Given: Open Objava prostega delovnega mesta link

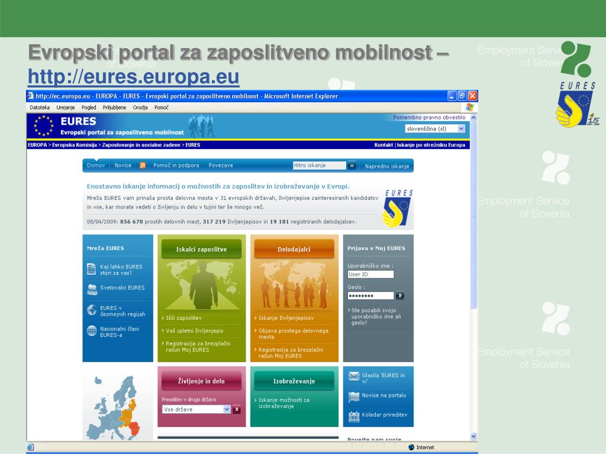Looking at the screenshot, I should [294, 334].
